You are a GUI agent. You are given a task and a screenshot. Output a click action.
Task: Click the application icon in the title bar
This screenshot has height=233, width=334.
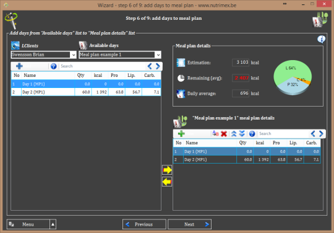[x=6, y=5]
